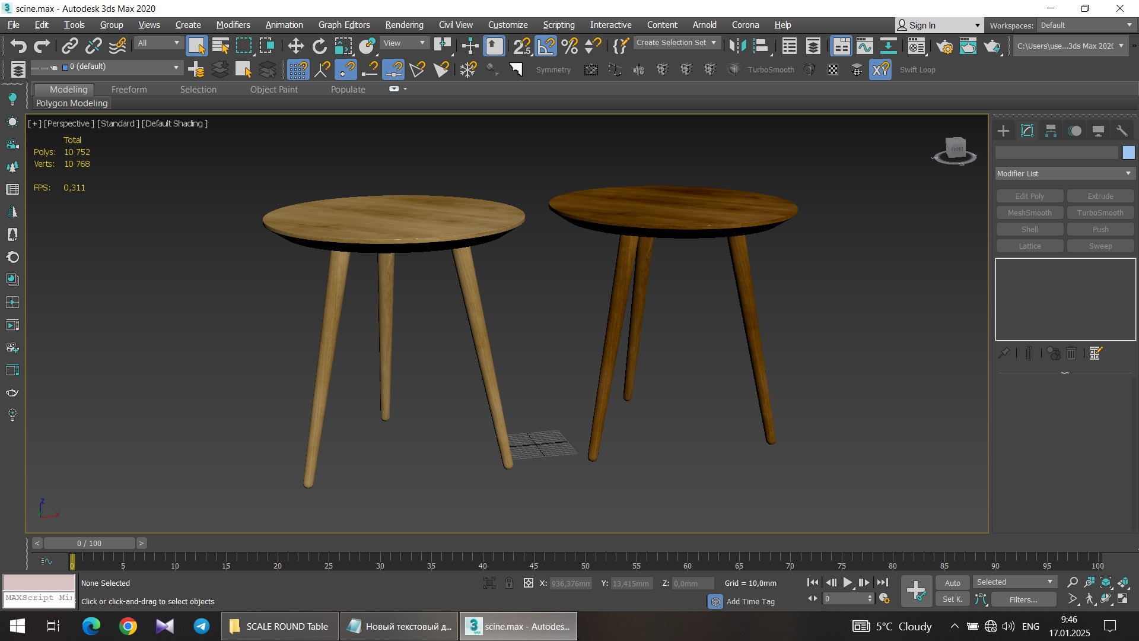Click the Redo arrow icon
Screen dimensions: 1139x641
click(42, 46)
